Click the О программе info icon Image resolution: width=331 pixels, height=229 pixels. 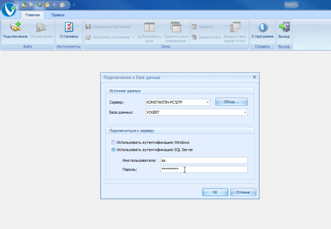pyautogui.click(x=262, y=27)
